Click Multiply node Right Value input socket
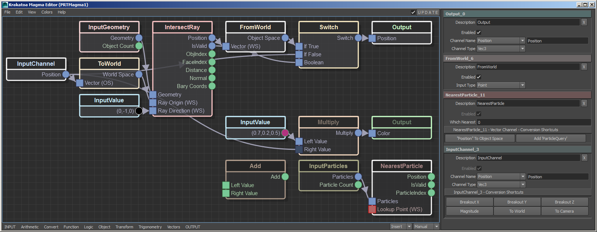597x232 pixels. [x=299, y=149]
